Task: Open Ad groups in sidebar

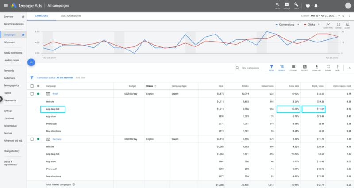Action: (x=9, y=42)
